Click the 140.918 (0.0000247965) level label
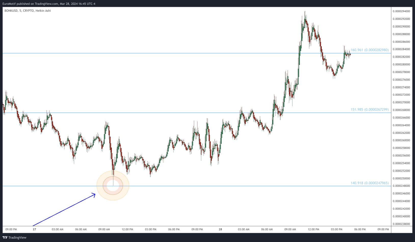 370,183
